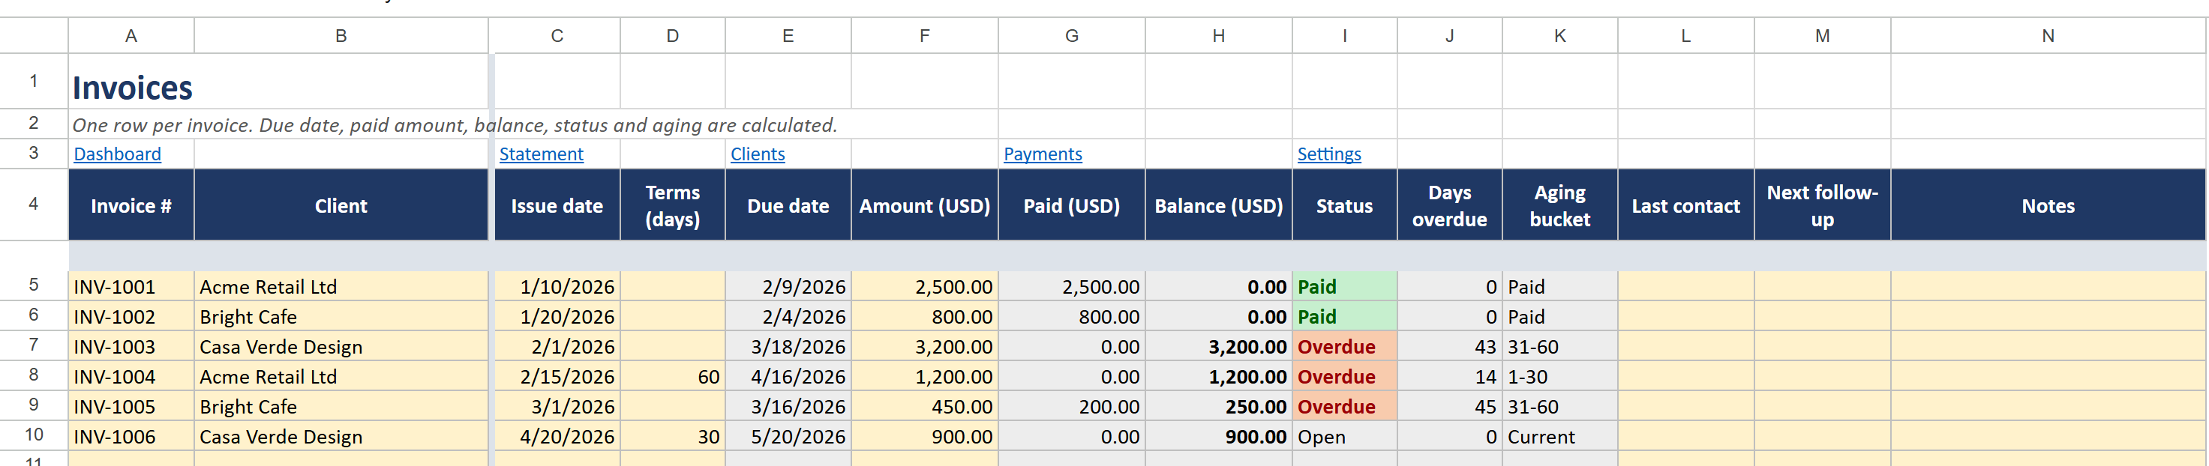Image resolution: width=2209 pixels, height=466 pixels.
Task: Click paid value 200.00
Action: pos(1072,407)
